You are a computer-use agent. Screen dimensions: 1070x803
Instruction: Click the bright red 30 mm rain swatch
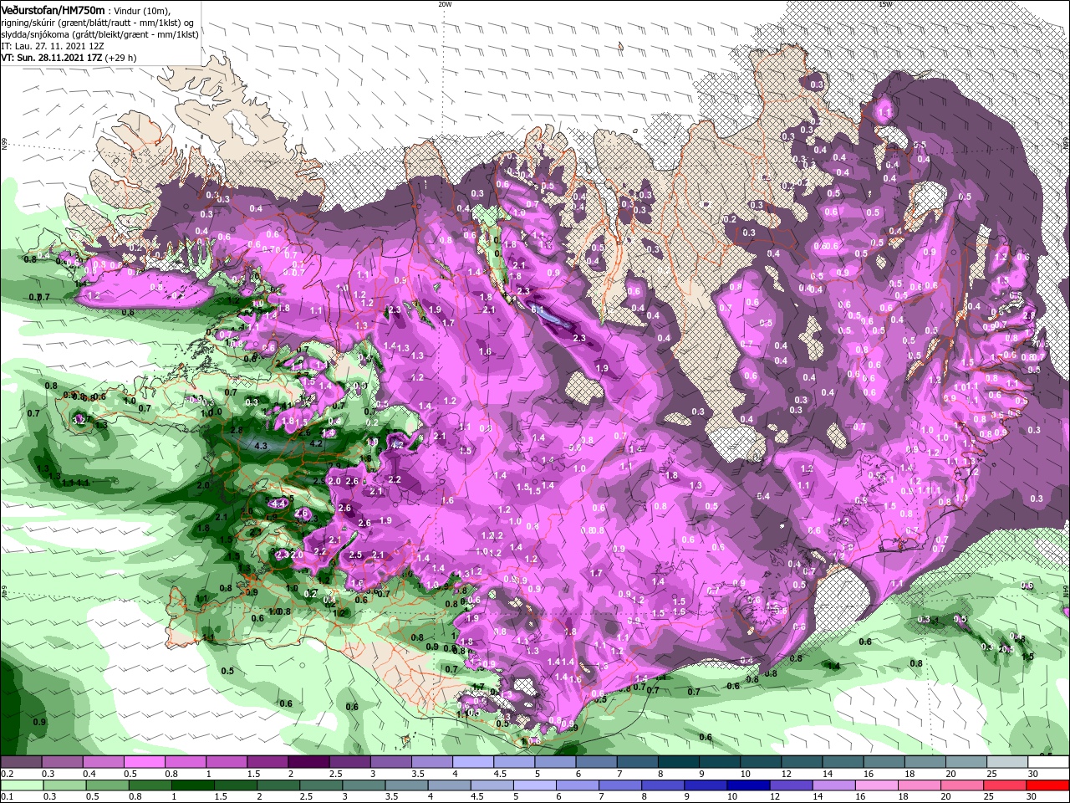[1049, 785]
